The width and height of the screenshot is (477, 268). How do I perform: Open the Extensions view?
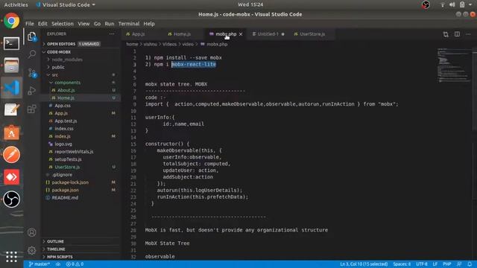click(x=32, y=109)
